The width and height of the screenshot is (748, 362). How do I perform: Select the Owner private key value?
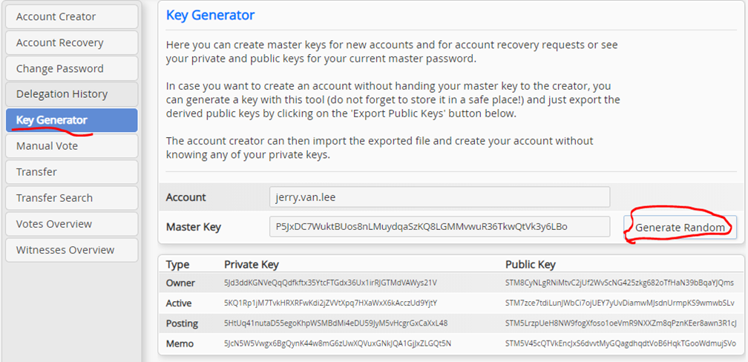(330, 283)
